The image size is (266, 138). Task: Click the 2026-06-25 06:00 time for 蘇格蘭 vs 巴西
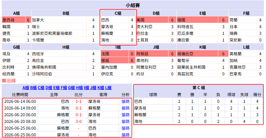[x=20, y=128]
